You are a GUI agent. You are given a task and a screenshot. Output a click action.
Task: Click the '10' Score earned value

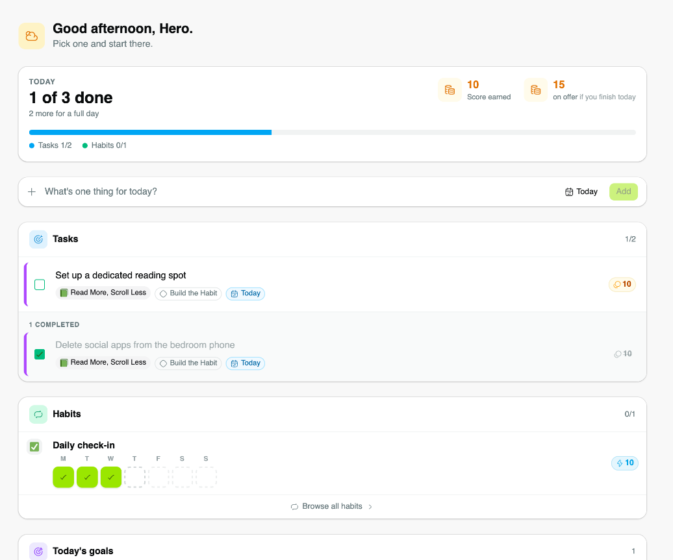coord(473,84)
